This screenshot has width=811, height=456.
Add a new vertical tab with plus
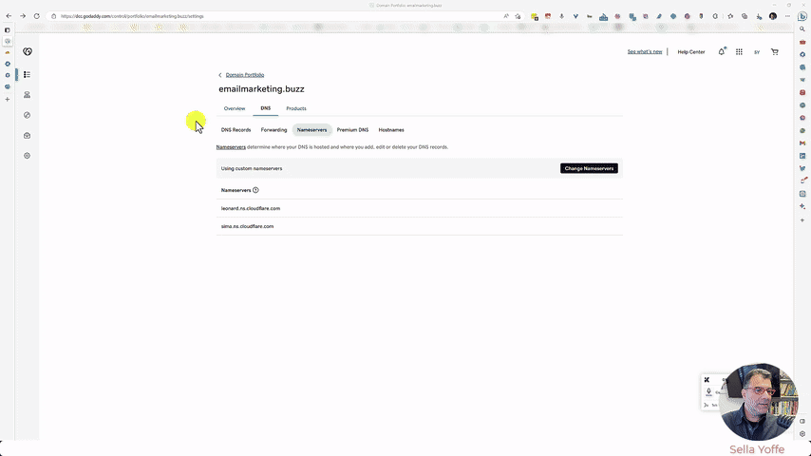pyautogui.click(x=8, y=100)
